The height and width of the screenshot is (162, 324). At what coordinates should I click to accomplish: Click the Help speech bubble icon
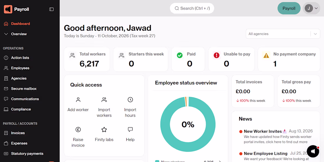(x=130, y=130)
